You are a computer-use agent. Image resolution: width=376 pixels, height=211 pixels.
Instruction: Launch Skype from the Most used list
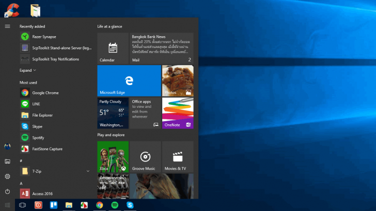[x=56, y=126]
